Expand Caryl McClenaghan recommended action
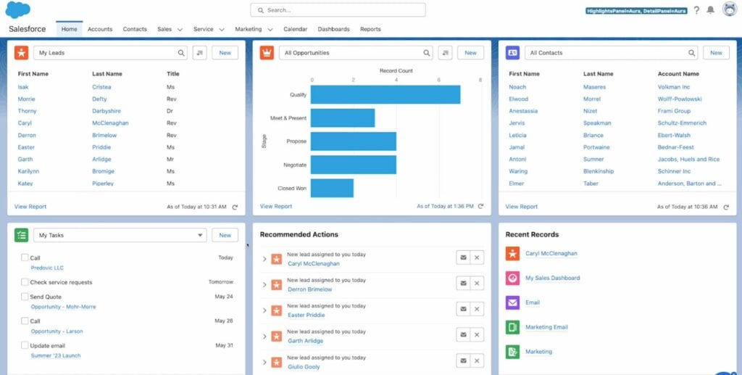The image size is (742, 375). point(264,259)
